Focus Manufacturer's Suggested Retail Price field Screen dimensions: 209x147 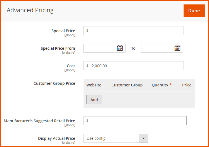[135, 121]
